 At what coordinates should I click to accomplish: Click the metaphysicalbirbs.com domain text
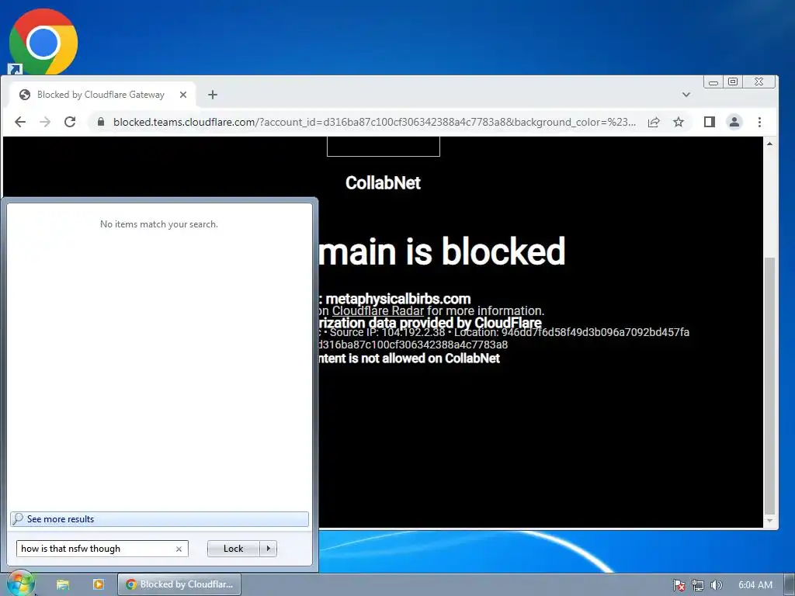(x=398, y=299)
